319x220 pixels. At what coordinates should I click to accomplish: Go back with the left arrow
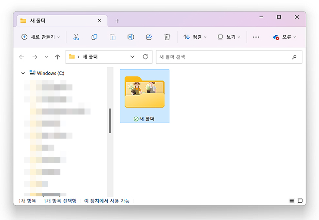(x=22, y=57)
